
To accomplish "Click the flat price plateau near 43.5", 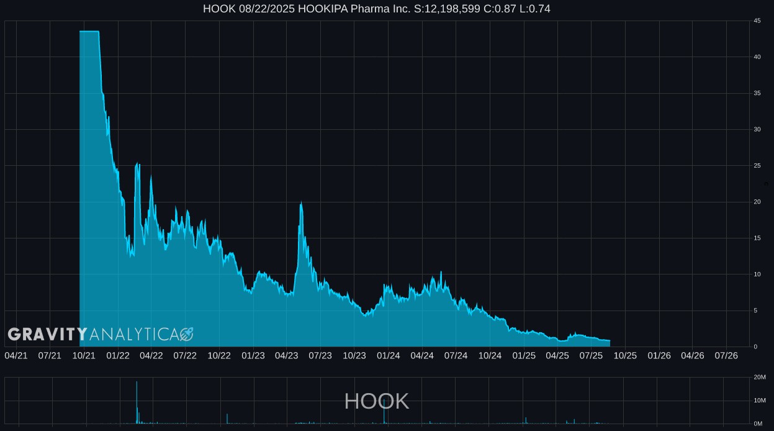I will (89, 31).
